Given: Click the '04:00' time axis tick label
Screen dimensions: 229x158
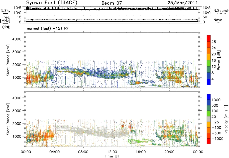Looking at the screenshot, I should tap(55, 152).
